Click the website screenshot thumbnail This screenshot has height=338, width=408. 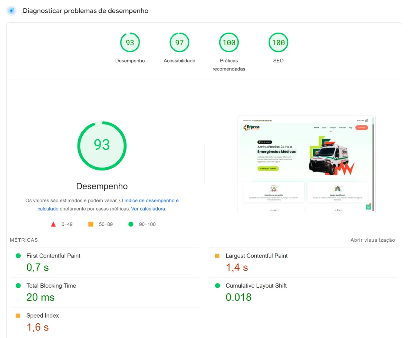coord(306,164)
